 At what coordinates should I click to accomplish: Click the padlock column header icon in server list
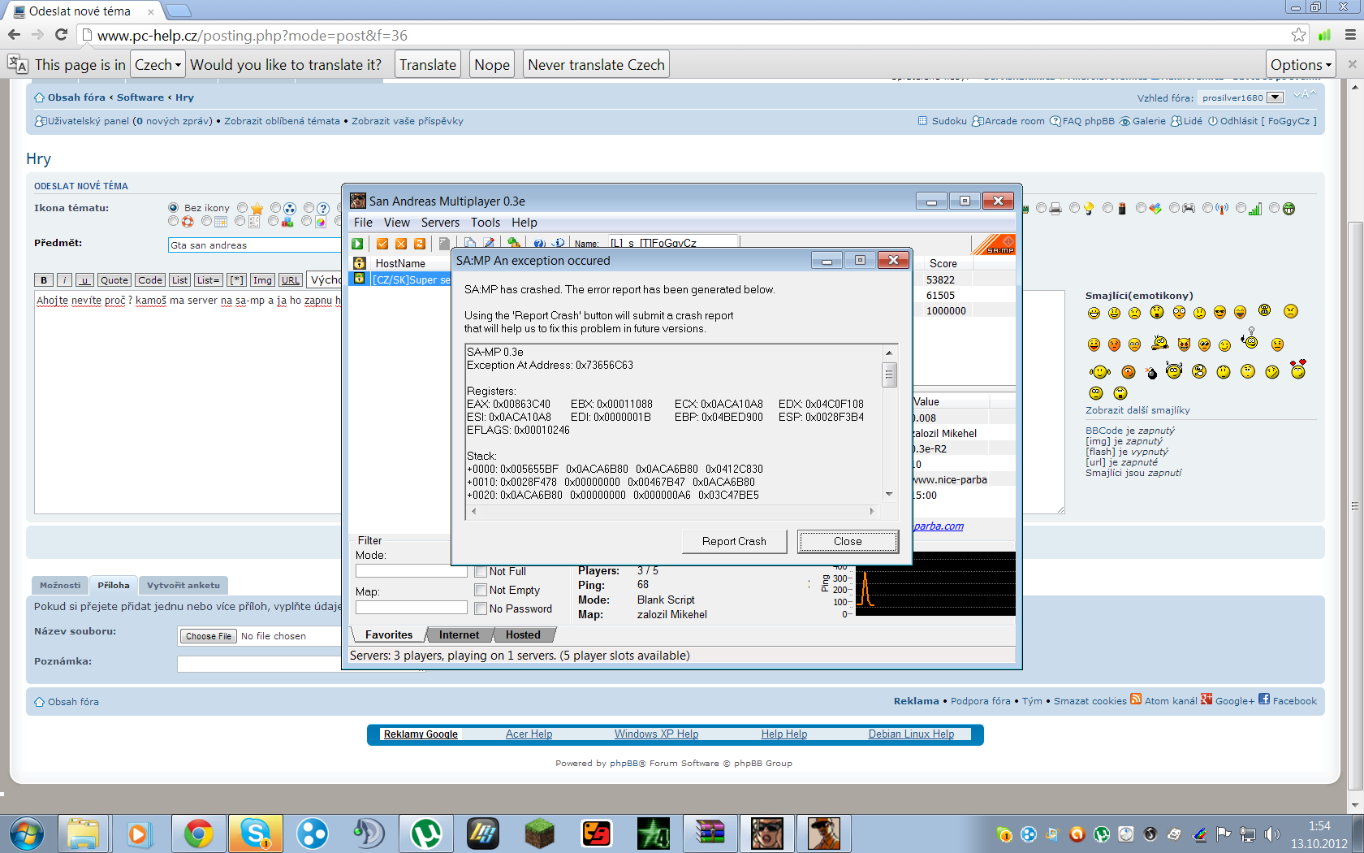coord(359,263)
